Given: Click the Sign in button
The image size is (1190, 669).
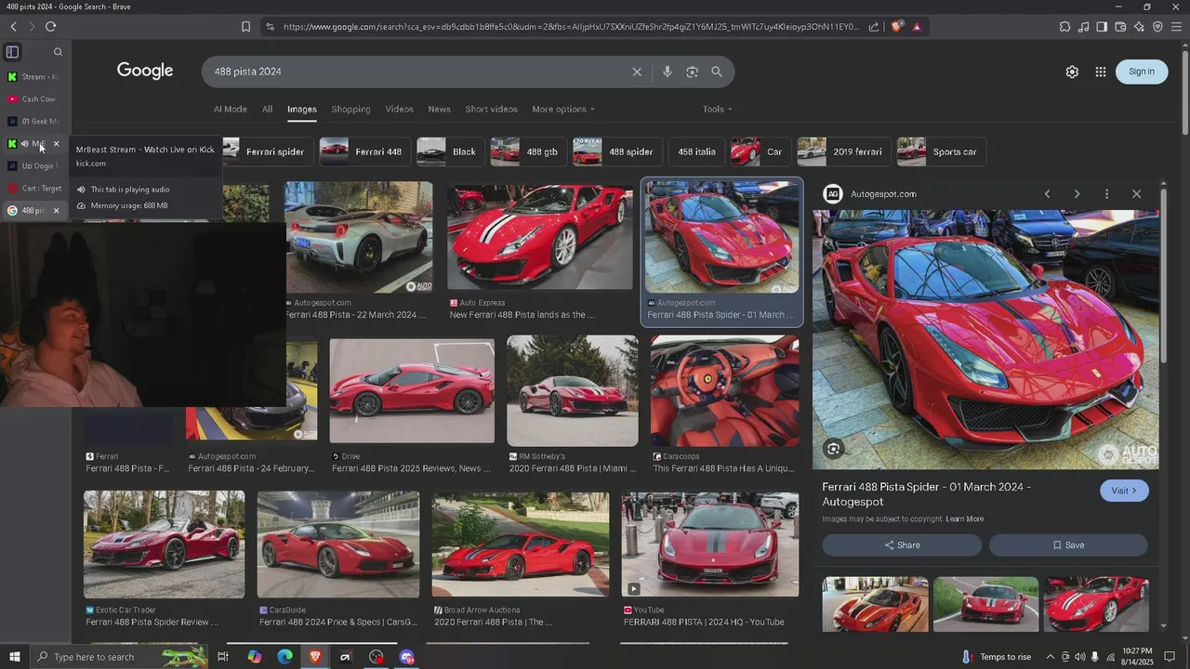Looking at the screenshot, I should (1141, 72).
